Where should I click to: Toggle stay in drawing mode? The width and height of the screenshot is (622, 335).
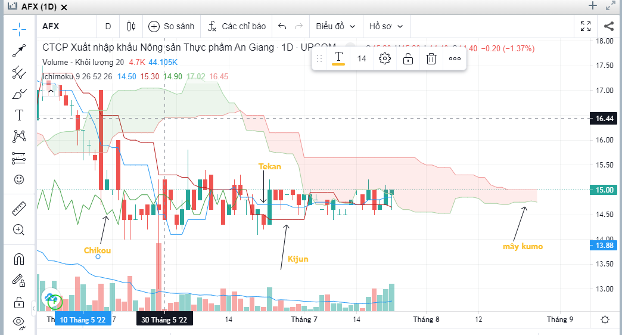click(x=19, y=281)
